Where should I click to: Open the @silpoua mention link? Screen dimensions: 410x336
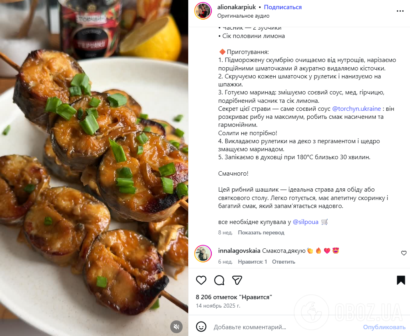coord(305,222)
